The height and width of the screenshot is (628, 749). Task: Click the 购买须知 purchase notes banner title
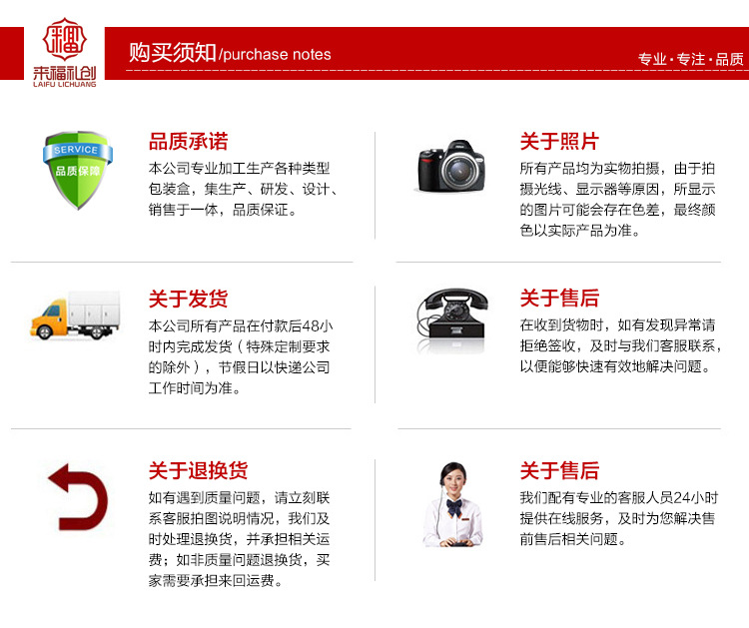point(230,53)
